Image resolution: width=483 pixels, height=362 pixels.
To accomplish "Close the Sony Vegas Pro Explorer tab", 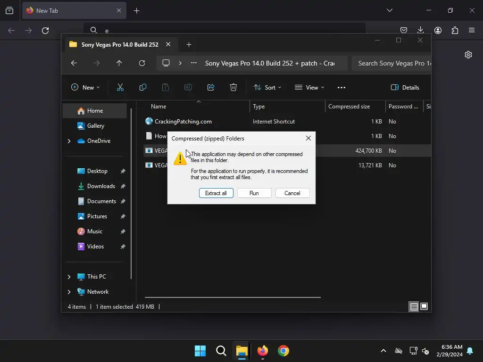I will click(168, 44).
